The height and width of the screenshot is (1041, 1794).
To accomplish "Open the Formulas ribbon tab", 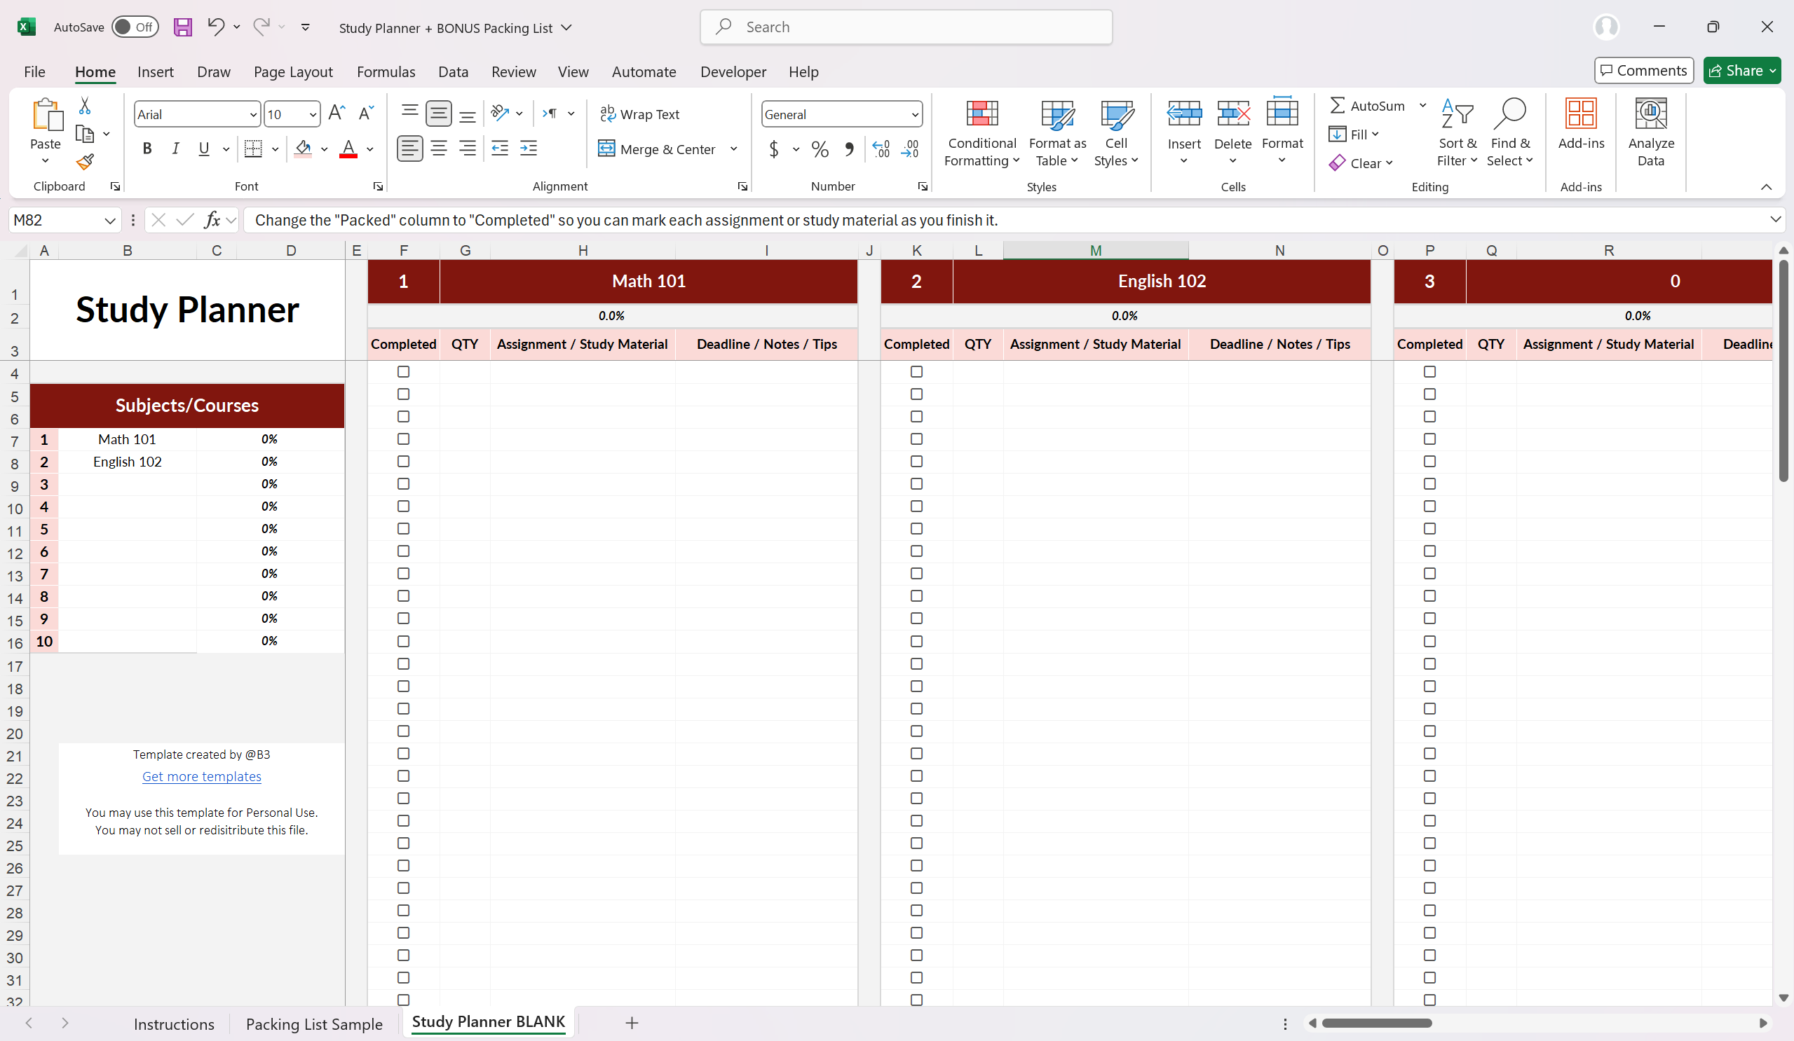I will point(386,72).
